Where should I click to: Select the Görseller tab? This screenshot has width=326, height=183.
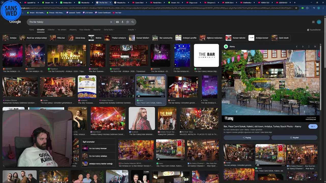(41, 30)
